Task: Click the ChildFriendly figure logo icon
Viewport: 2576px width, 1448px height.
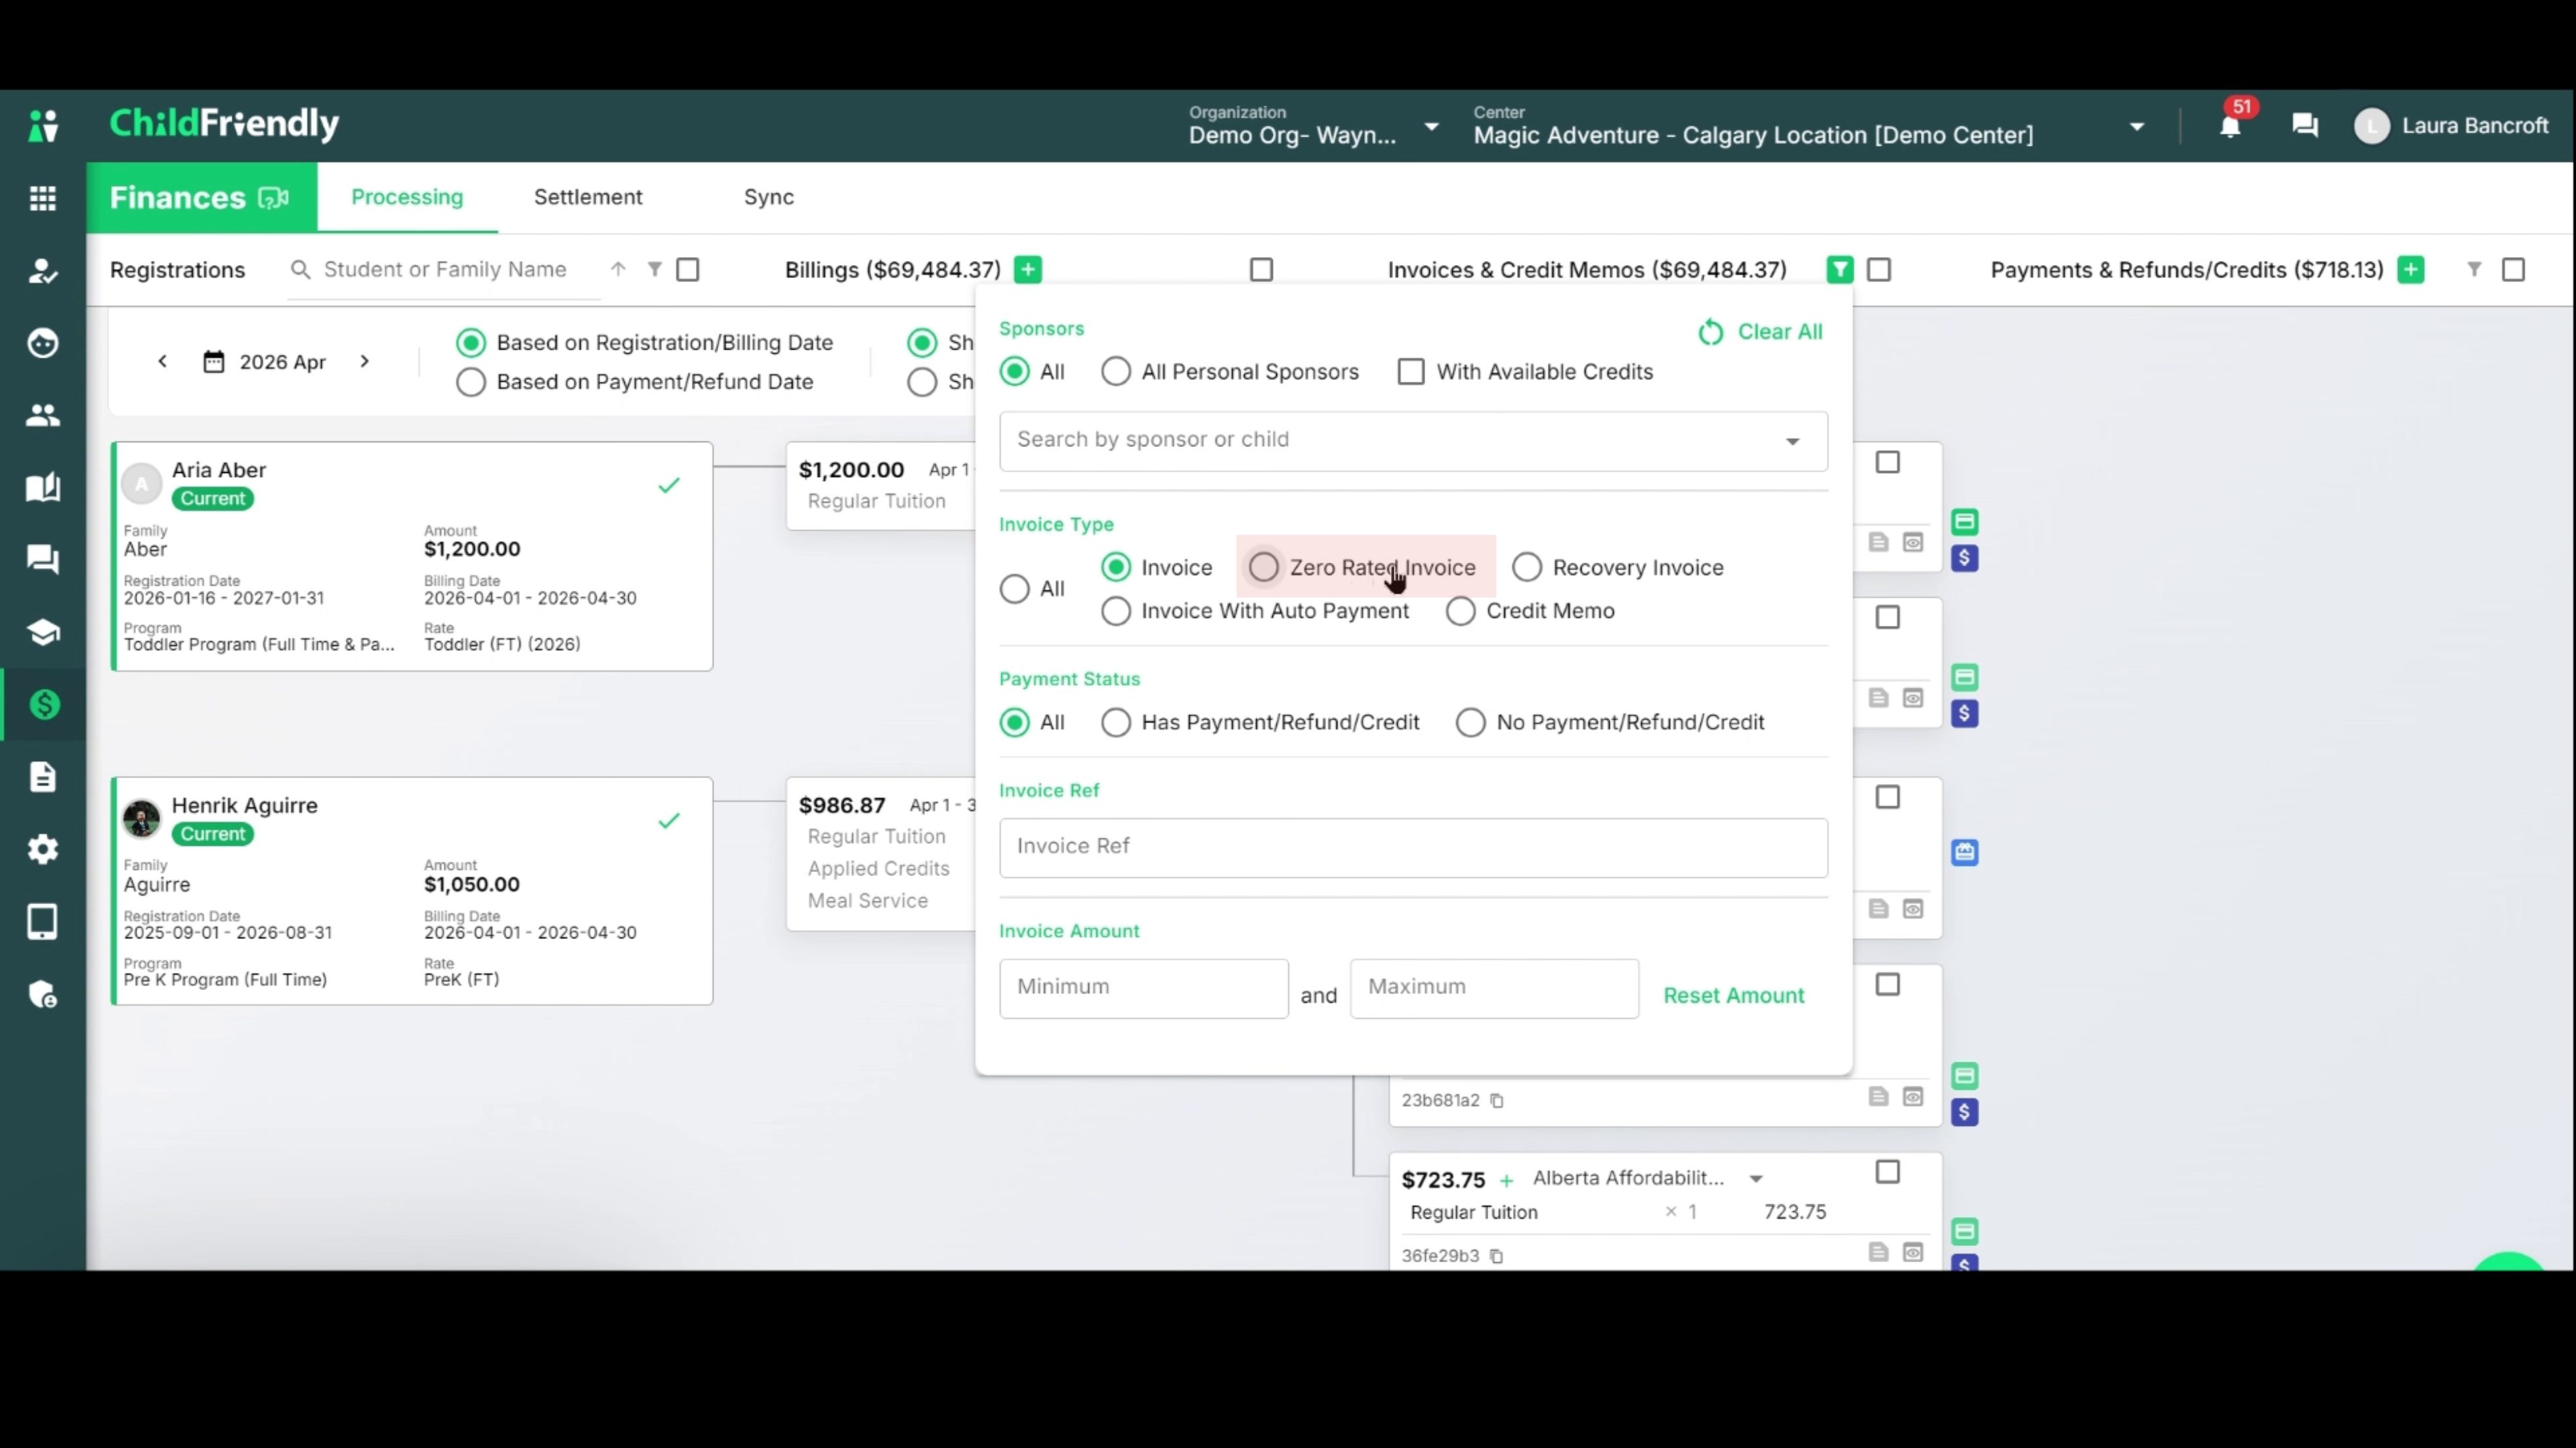Action: [43, 125]
